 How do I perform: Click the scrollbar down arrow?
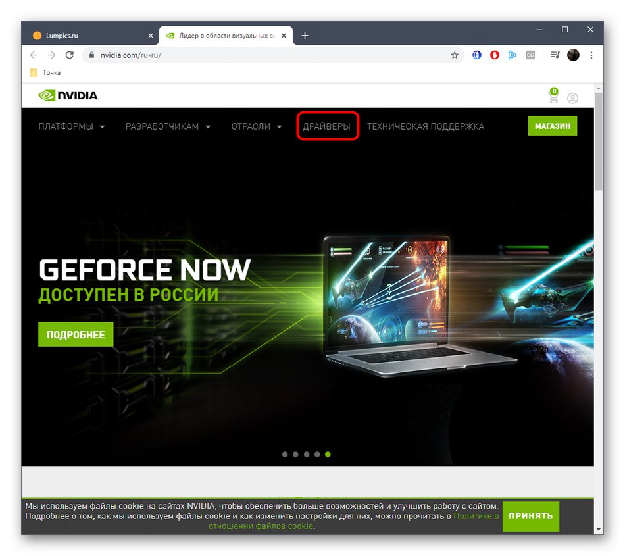pyautogui.click(x=598, y=529)
